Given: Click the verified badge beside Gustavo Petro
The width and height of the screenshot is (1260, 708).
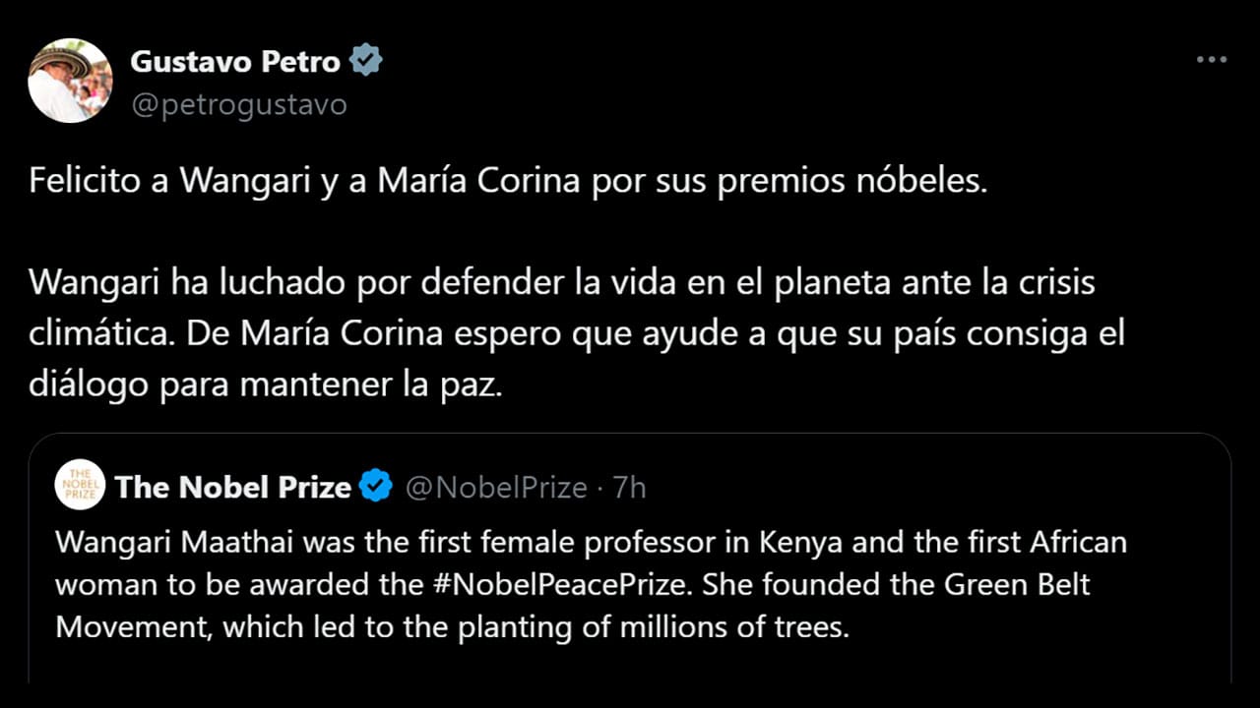Looking at the screenshot, I should point(366,61).
